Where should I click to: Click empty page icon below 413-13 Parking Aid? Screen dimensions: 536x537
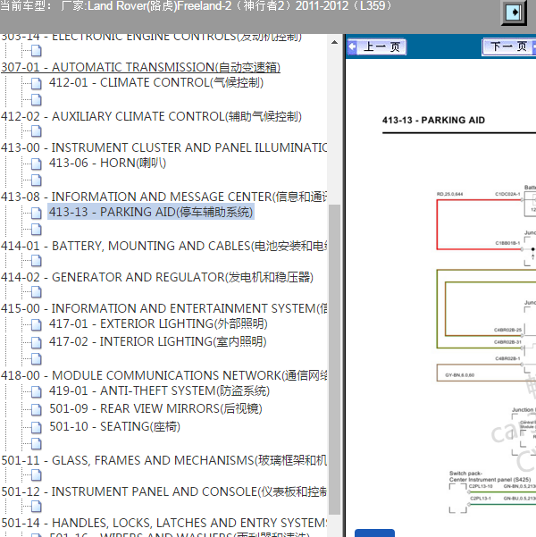[x=37, y=230]
